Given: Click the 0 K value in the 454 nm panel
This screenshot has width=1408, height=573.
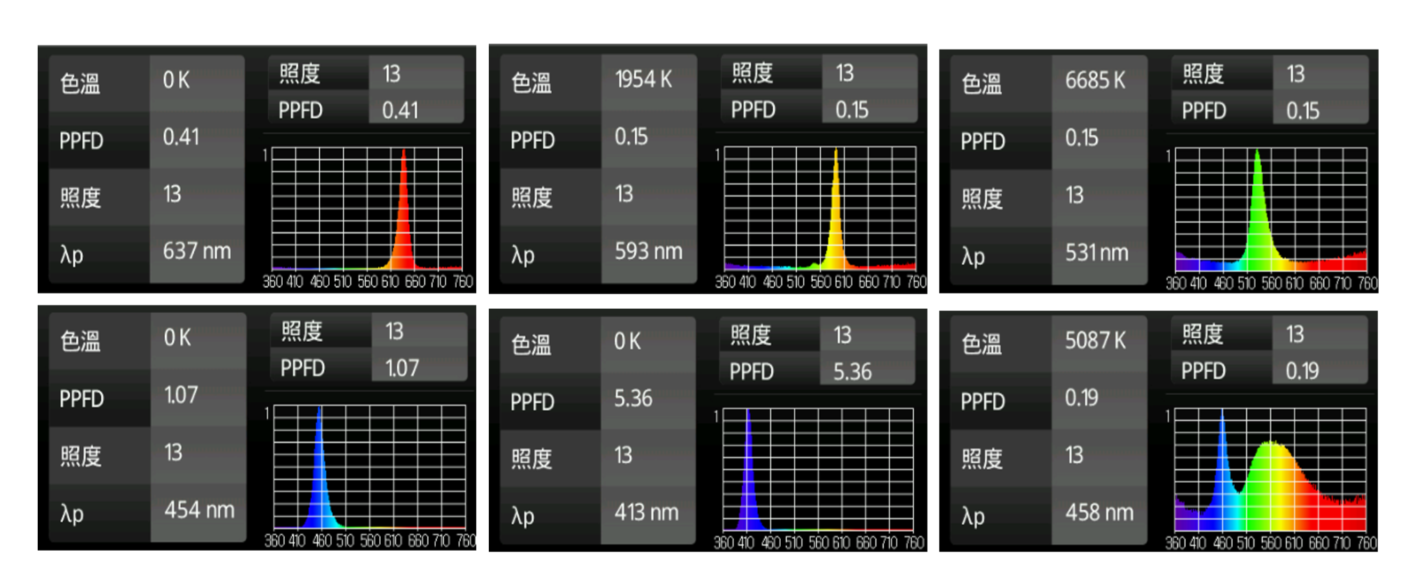Looking at the screenshot, I should click(177, 338).
